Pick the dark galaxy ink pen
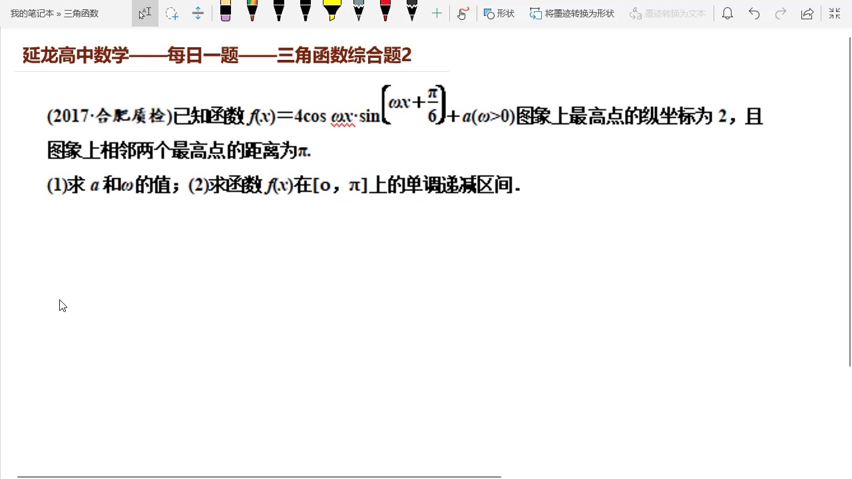 click(x=412, y=12)
